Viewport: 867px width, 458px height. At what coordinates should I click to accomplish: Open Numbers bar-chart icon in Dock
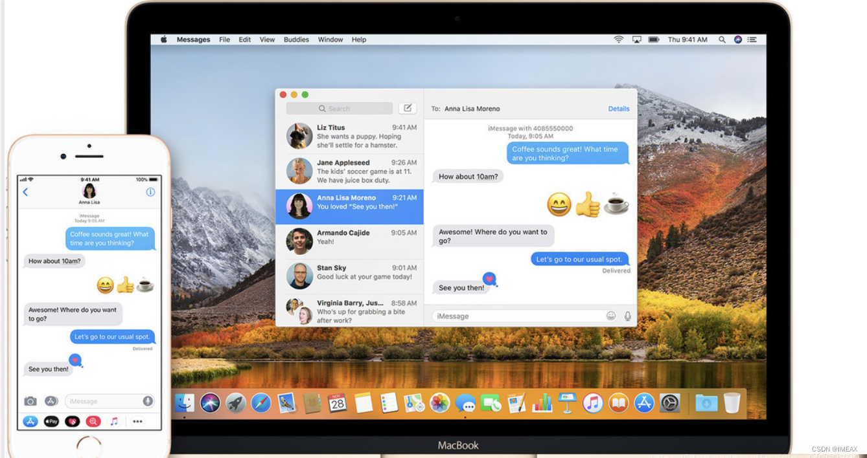tap(542, 403)
